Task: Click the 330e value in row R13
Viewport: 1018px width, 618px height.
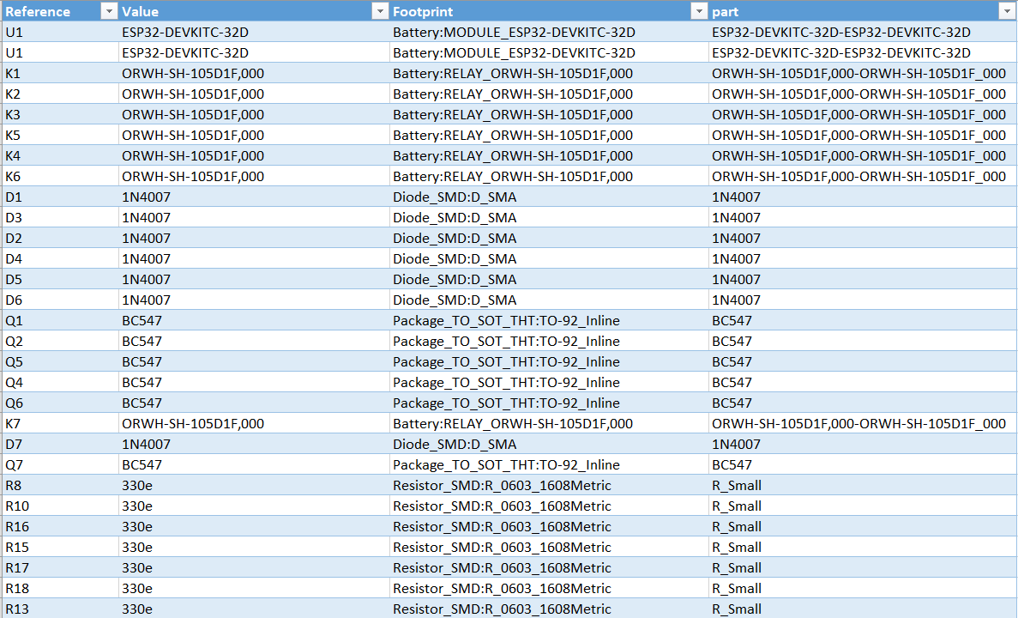Action: [137, 609]
